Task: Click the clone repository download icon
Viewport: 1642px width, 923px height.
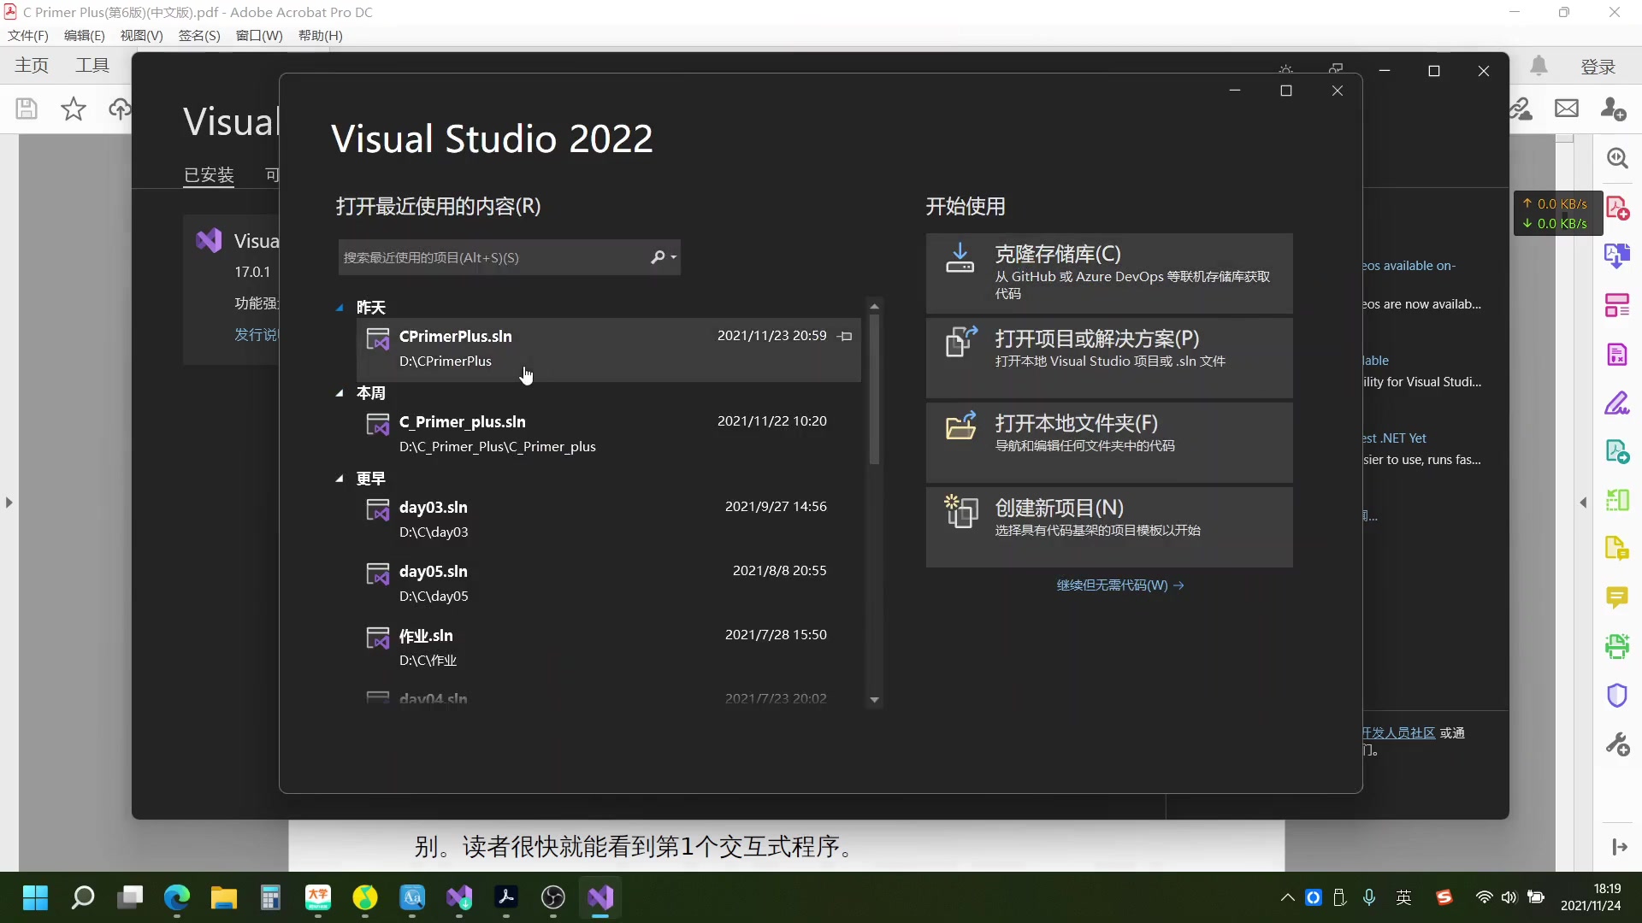Action: [960, 257]
